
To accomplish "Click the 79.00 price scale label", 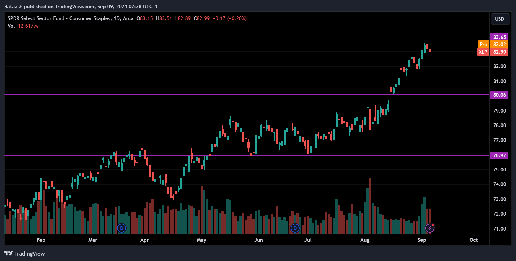I will coord(500,111).
